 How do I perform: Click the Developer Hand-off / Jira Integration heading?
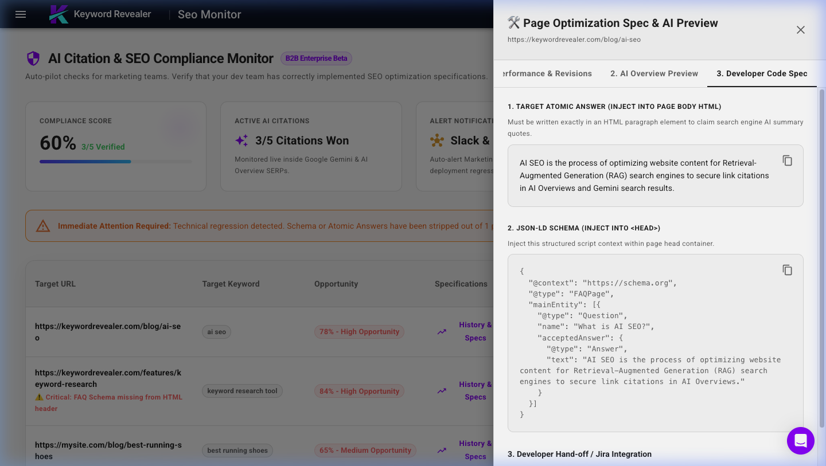(x=579, y=454)
